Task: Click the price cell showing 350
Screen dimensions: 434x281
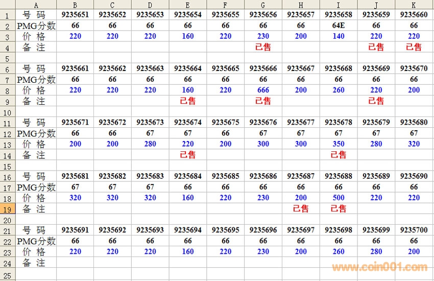Action: click(x=339, y=144)
